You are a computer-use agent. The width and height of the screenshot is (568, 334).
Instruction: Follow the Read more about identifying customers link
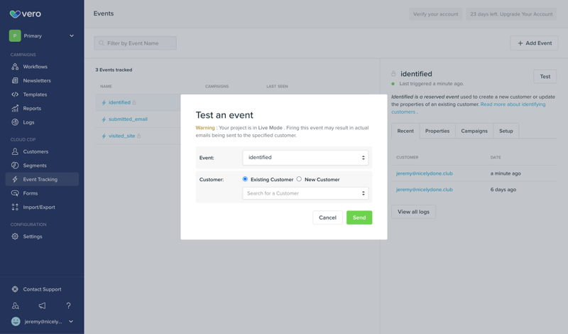513,104
